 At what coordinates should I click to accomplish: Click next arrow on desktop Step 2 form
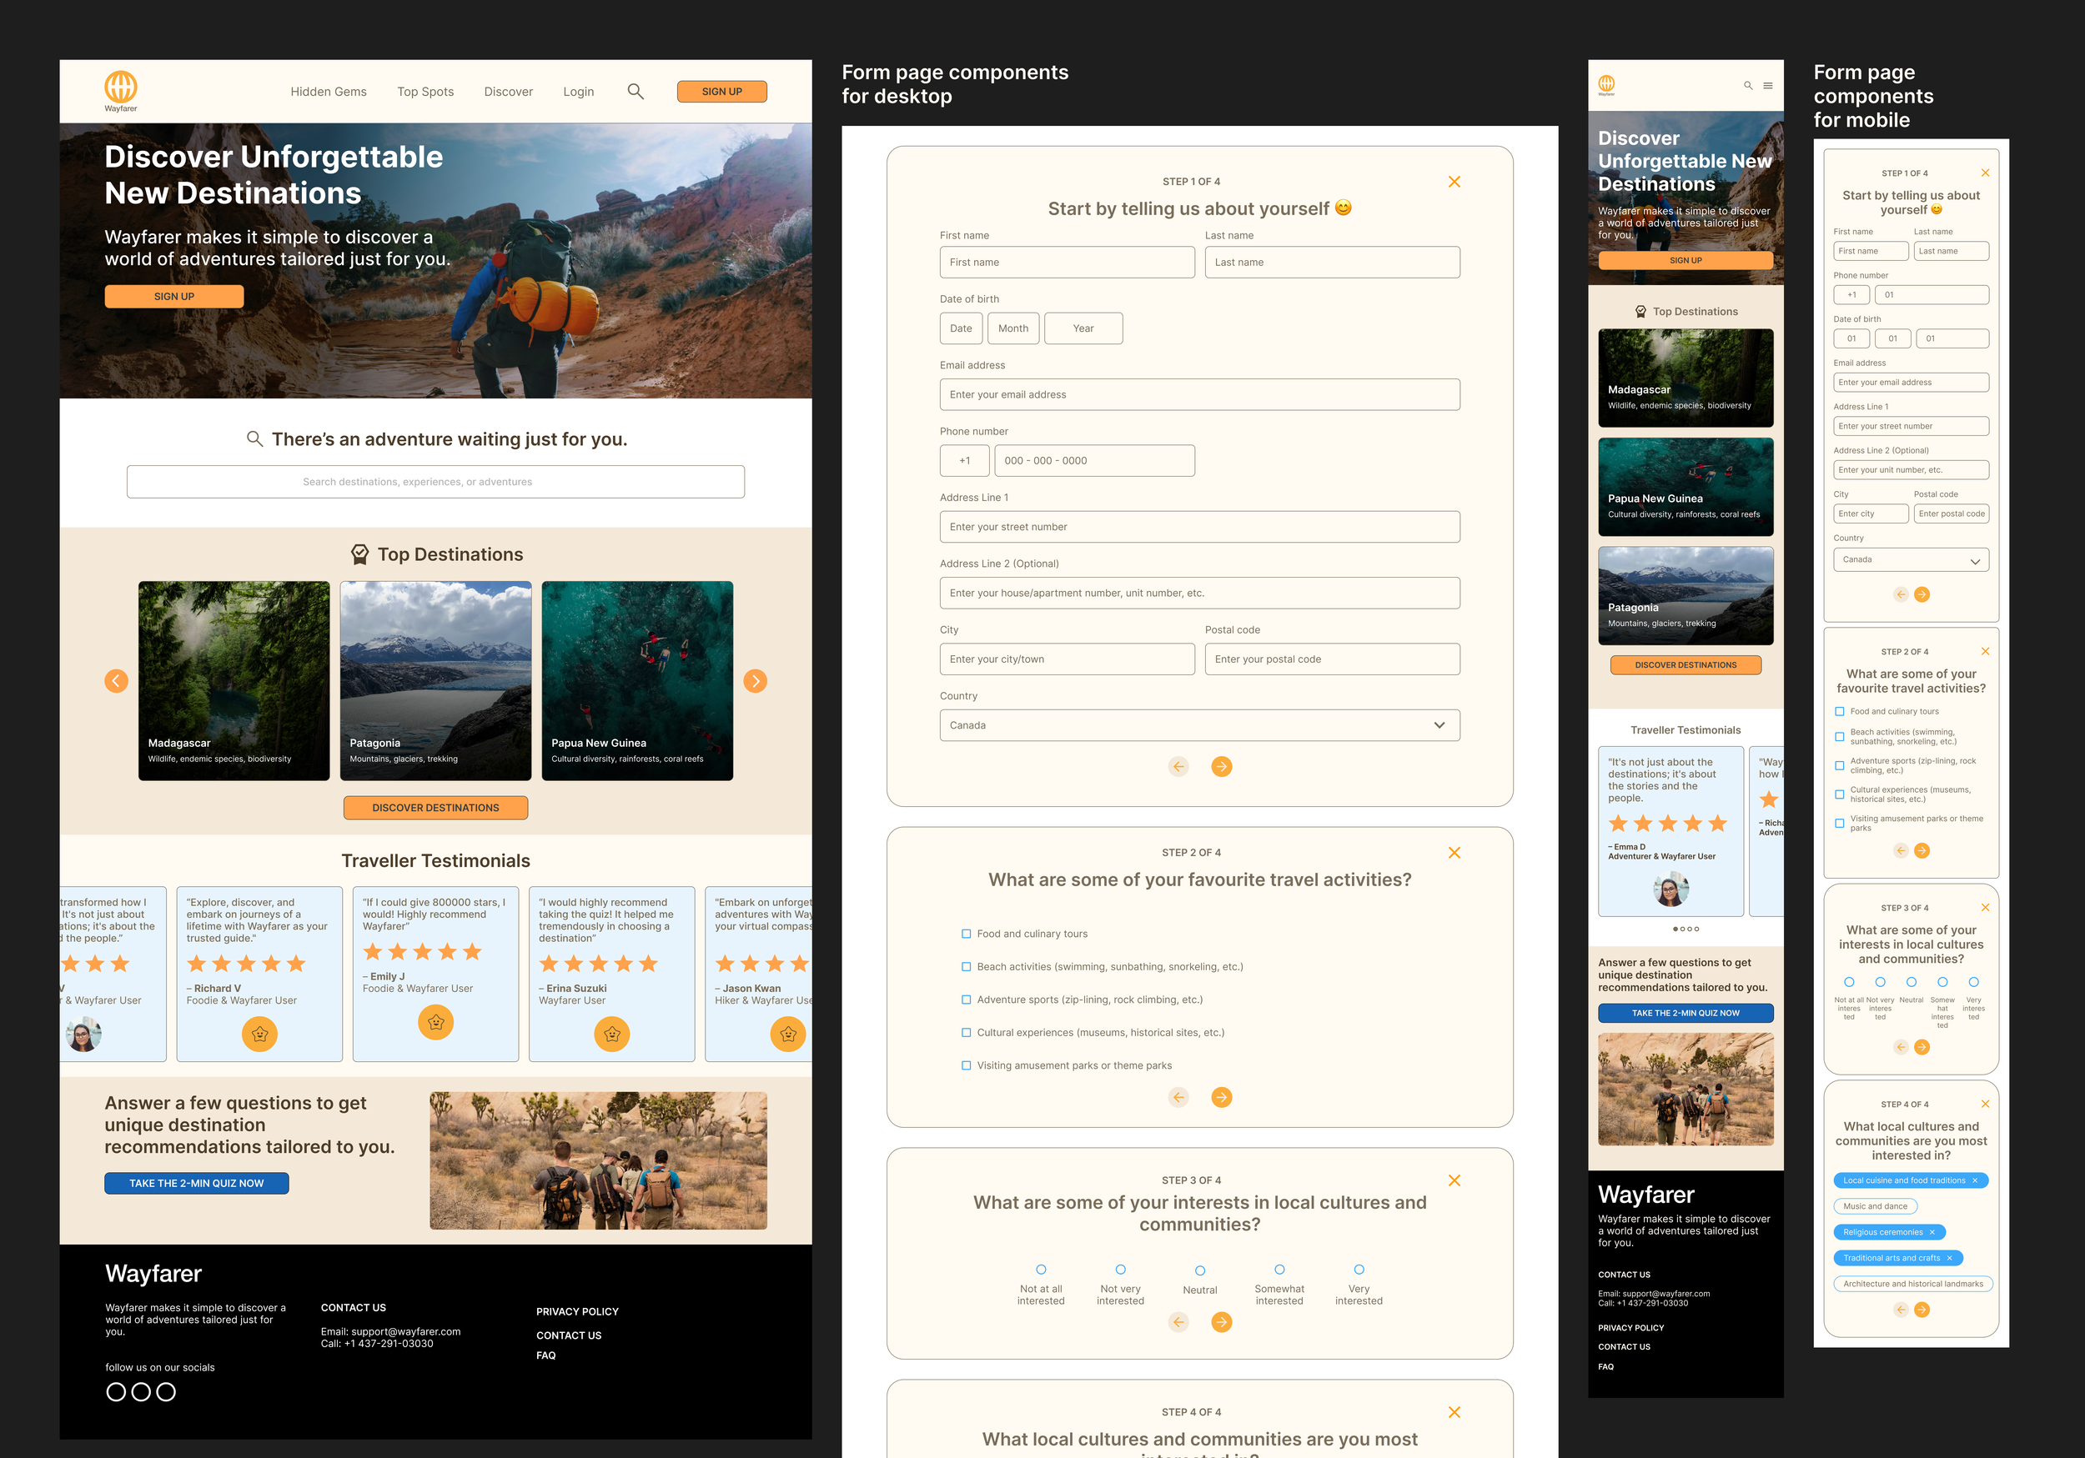pyautogui.click(x=1222, y=1097)
